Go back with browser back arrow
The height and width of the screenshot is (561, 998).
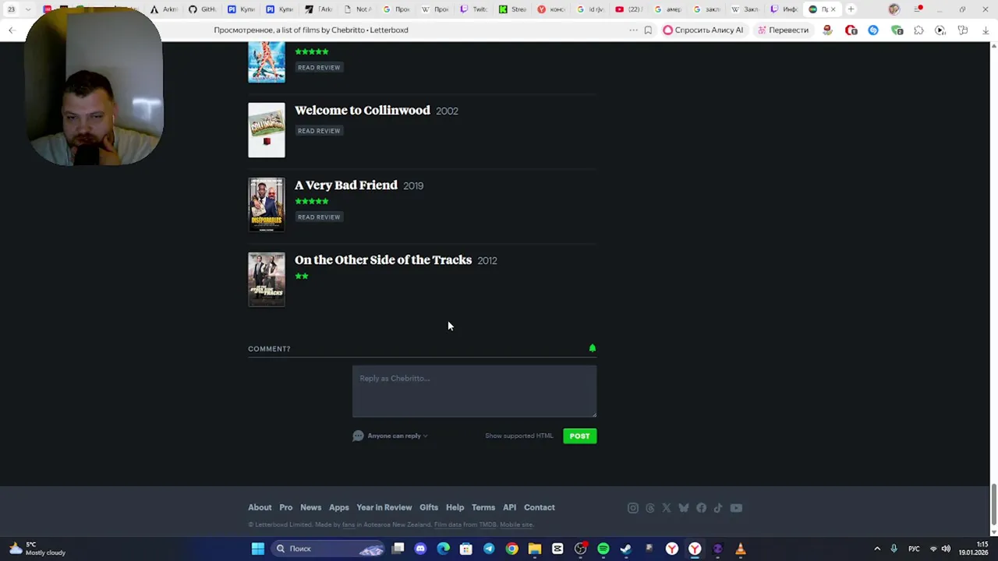click(x=12, y=30)
